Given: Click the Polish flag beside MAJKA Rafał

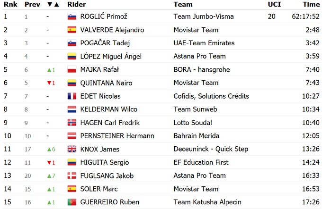Looking at the screenshot, I should click(72, 70).
